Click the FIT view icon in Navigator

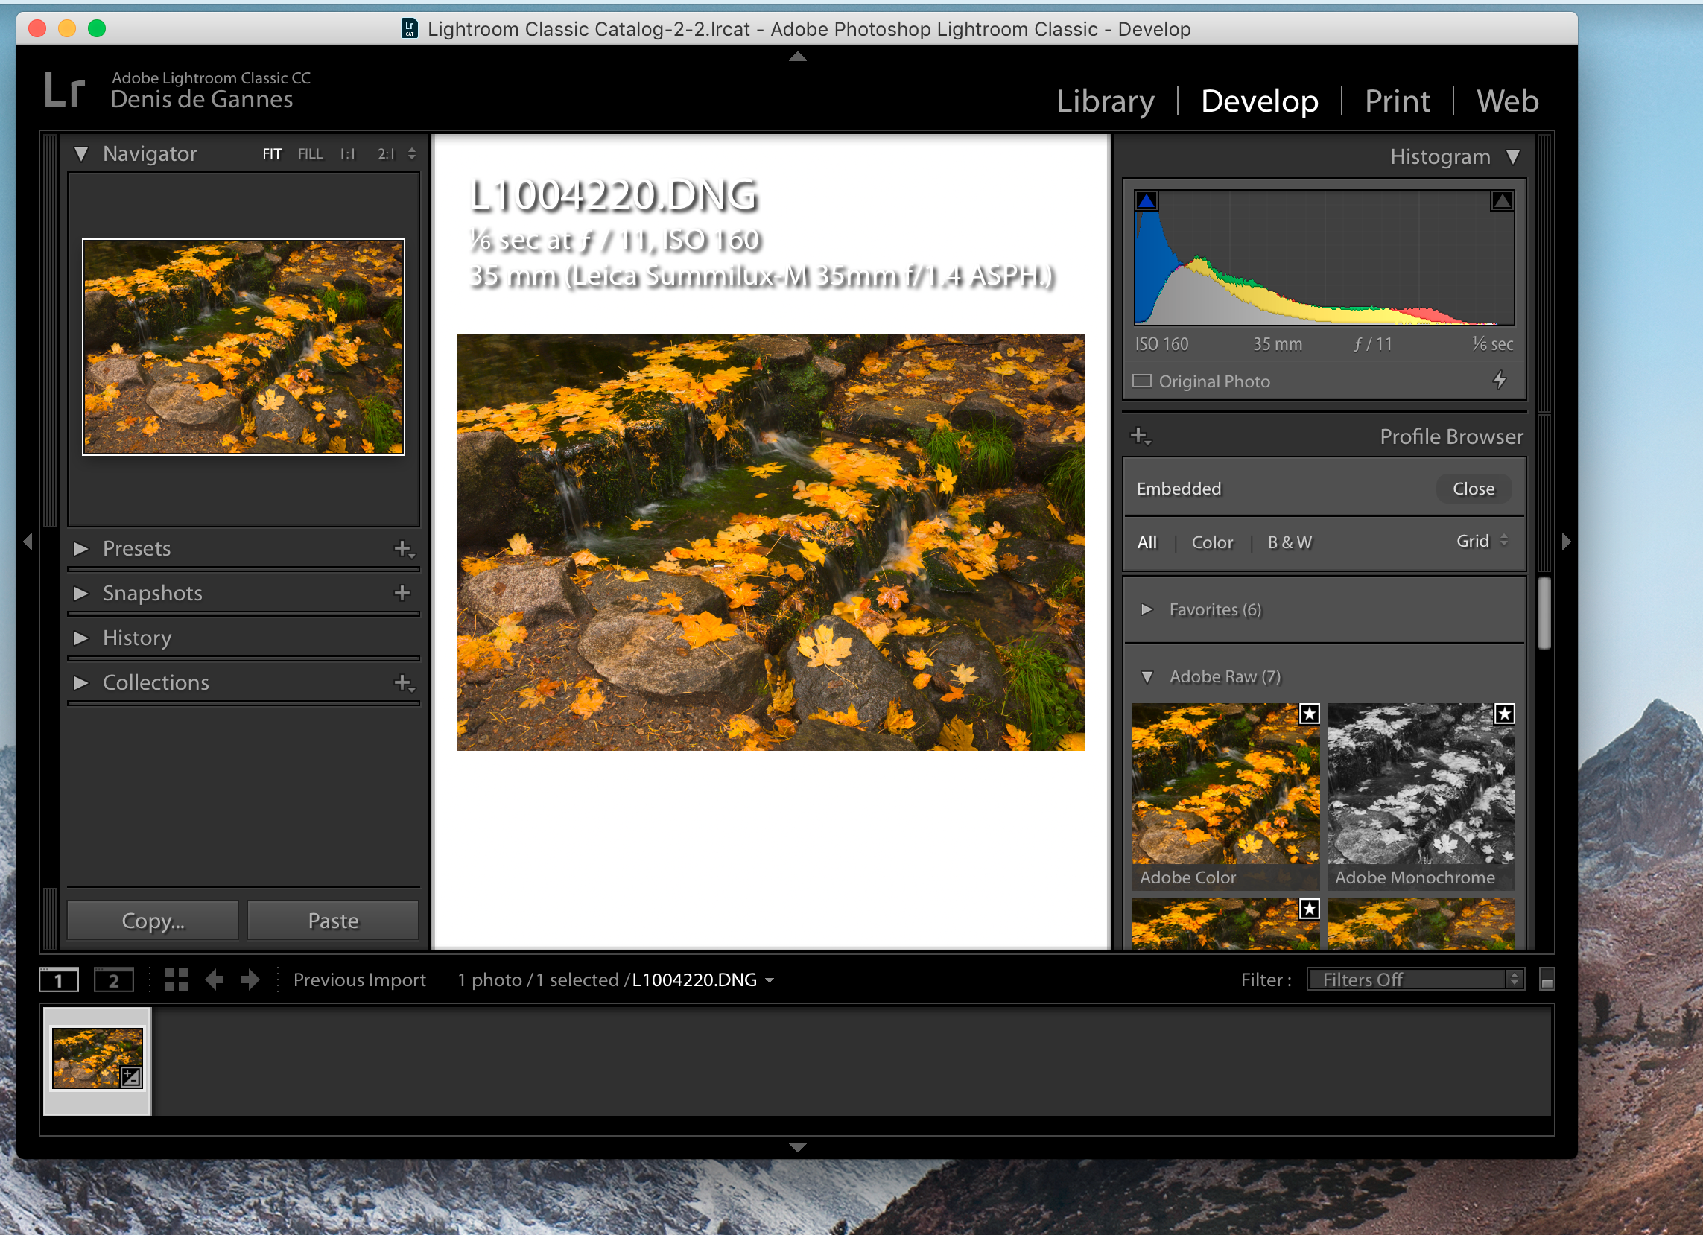[273, 155]
